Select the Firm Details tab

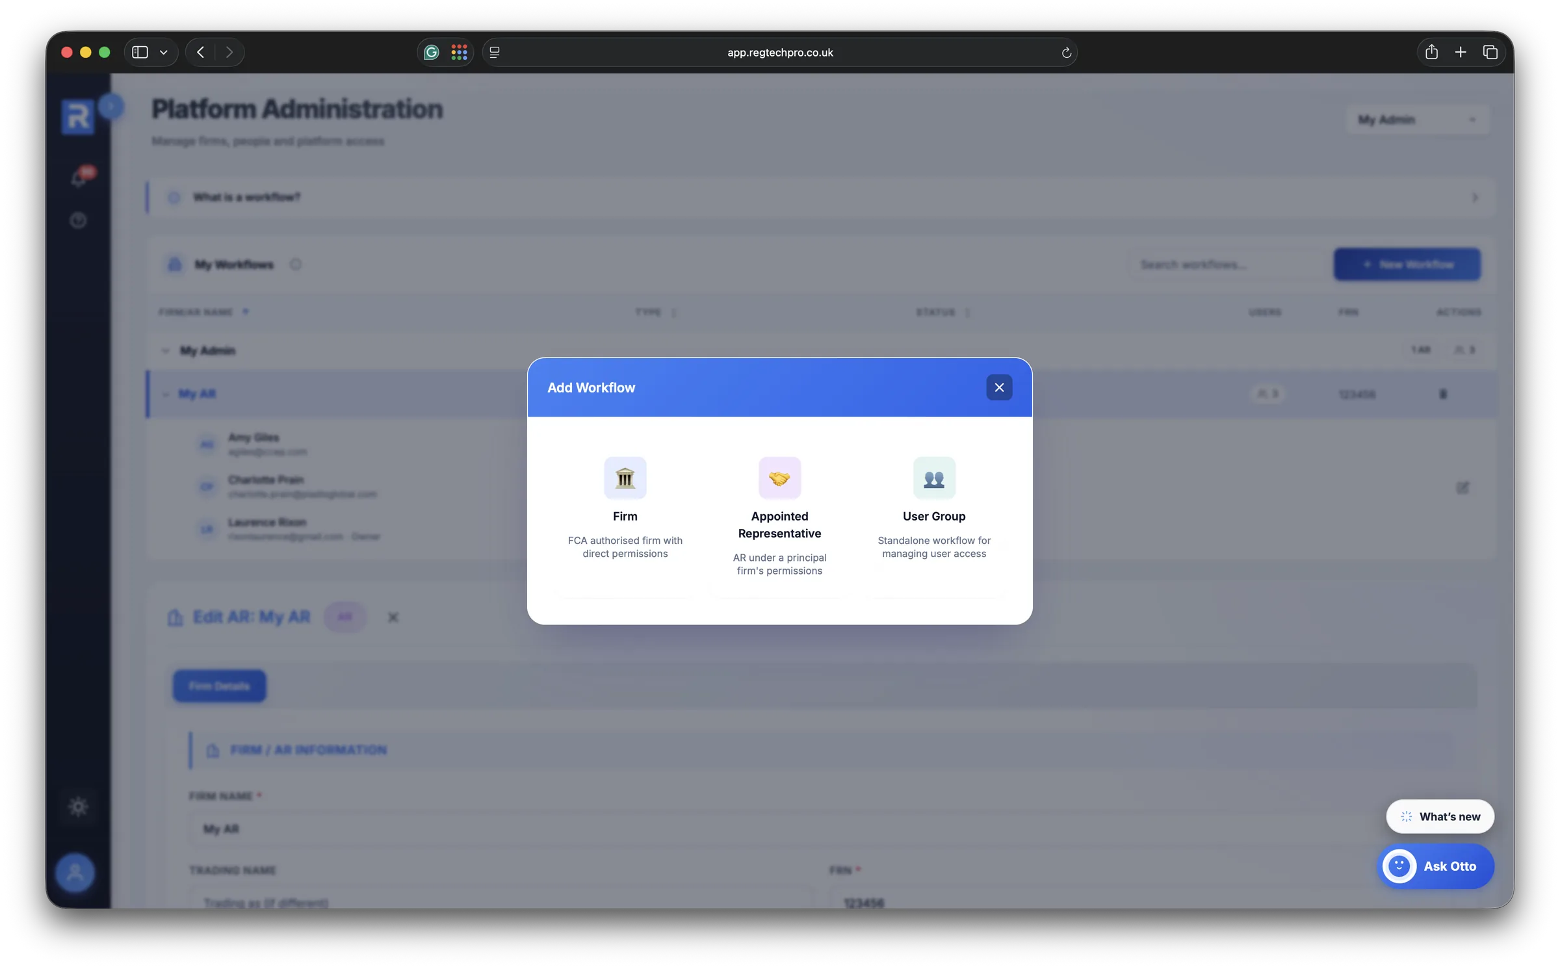tap(219, 686)
